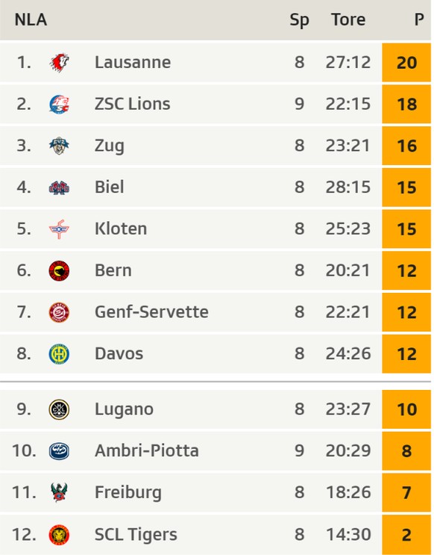
Task: Click the SCL Tigers logo
Action: (59, 535)
